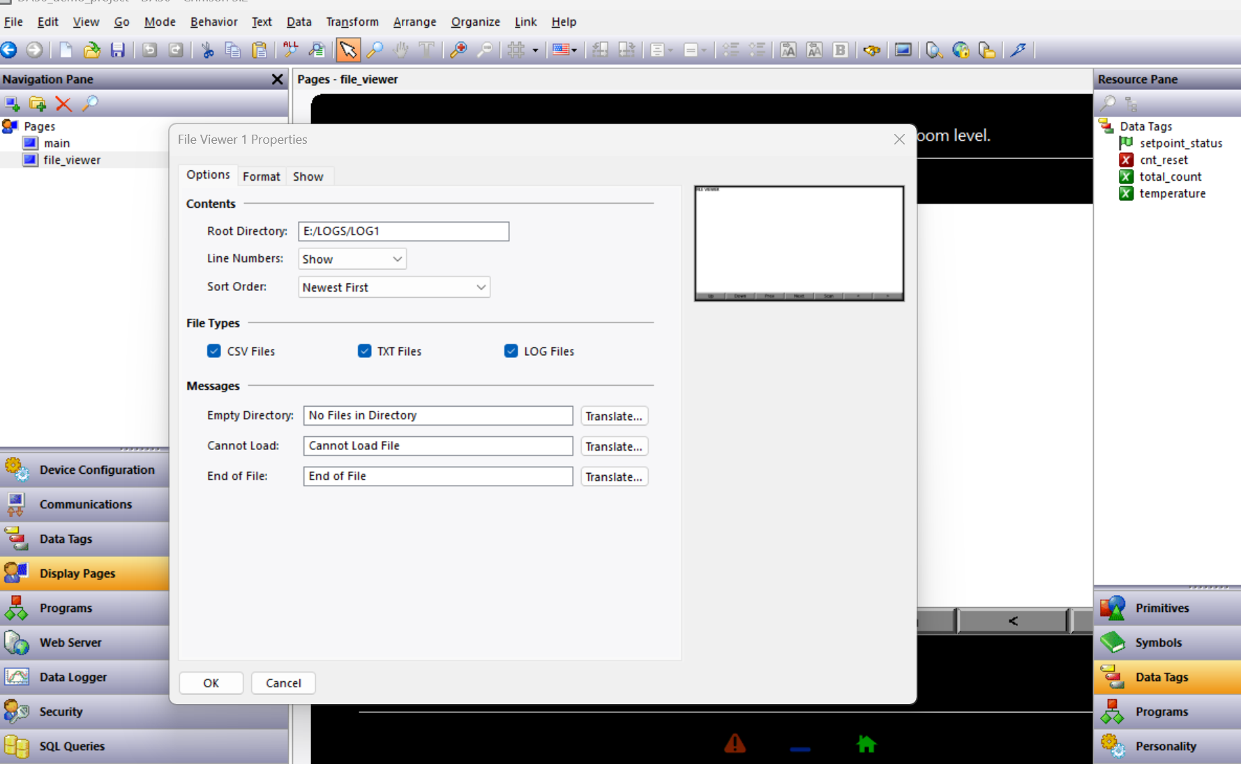1241x764 pixels.
Task: Uncheck the CSV Files checkbox
Action: (x=214, y=351)
